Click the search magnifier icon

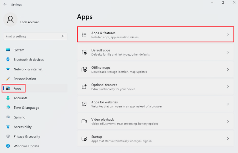63,36
